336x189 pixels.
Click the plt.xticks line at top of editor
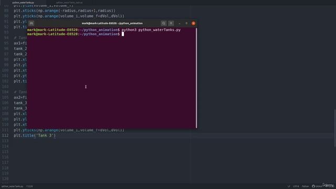tap(65, 10)
